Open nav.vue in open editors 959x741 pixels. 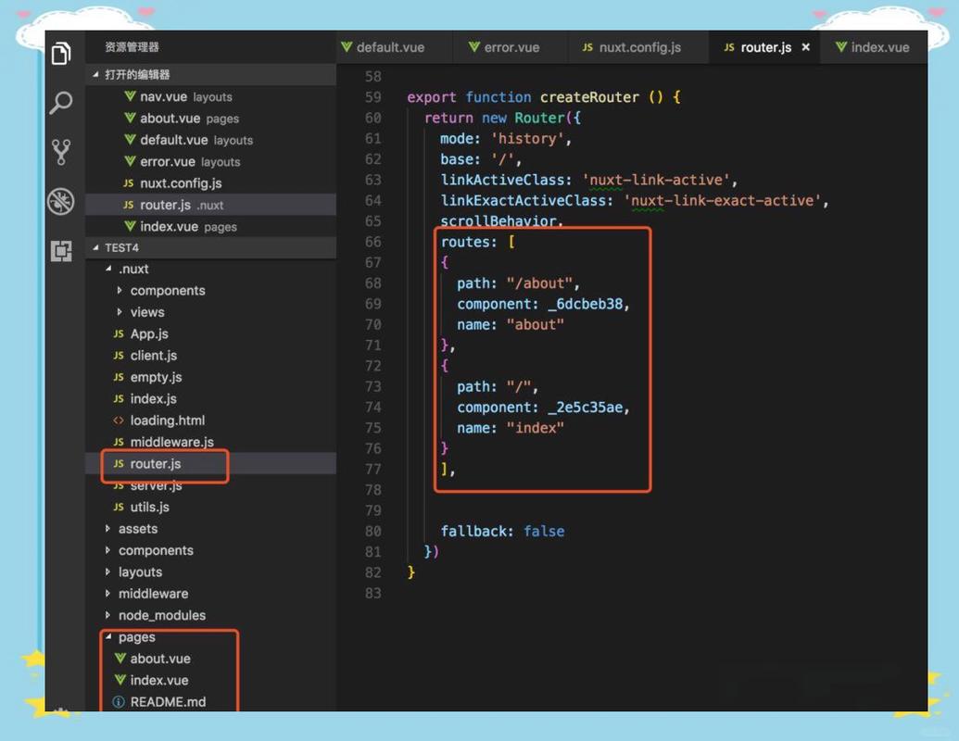(211, 96)
